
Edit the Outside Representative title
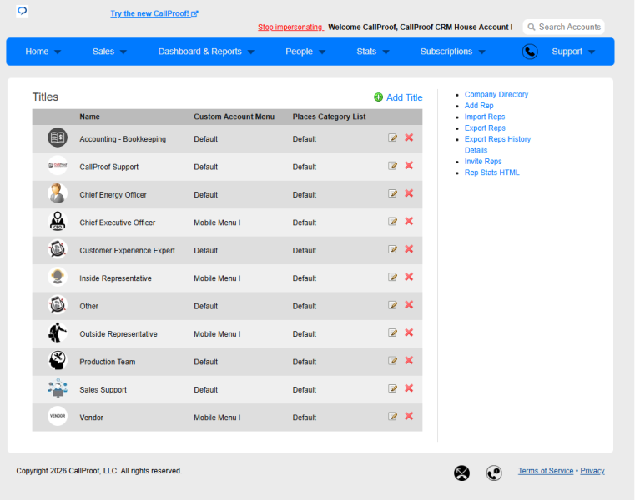[x=392, y=333]
